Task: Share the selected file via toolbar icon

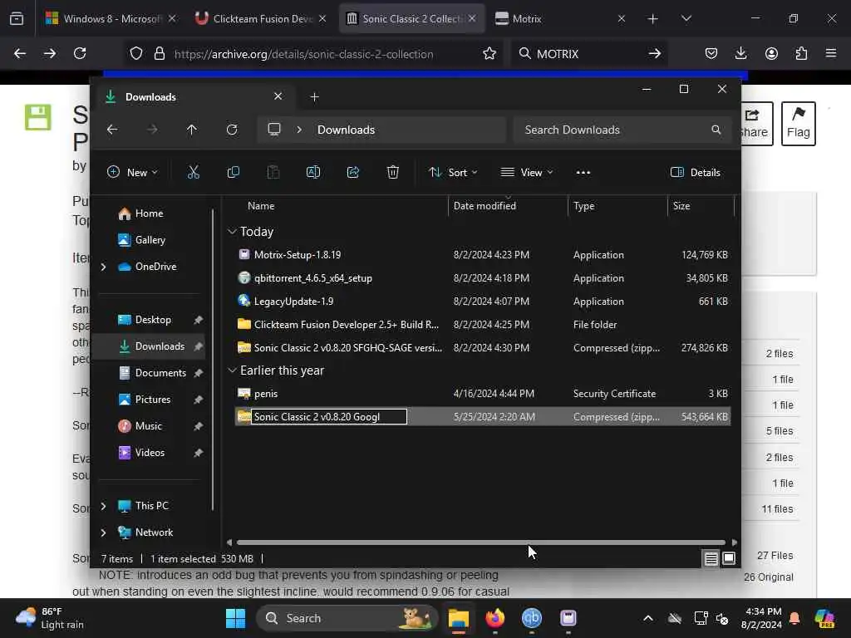Action: click(x=352, y=173)
